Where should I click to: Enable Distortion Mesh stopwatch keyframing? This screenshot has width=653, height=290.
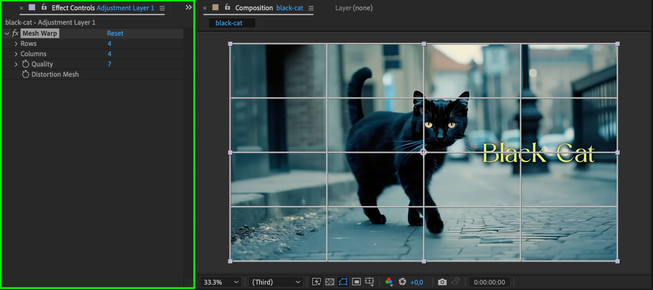coord(26,74)
